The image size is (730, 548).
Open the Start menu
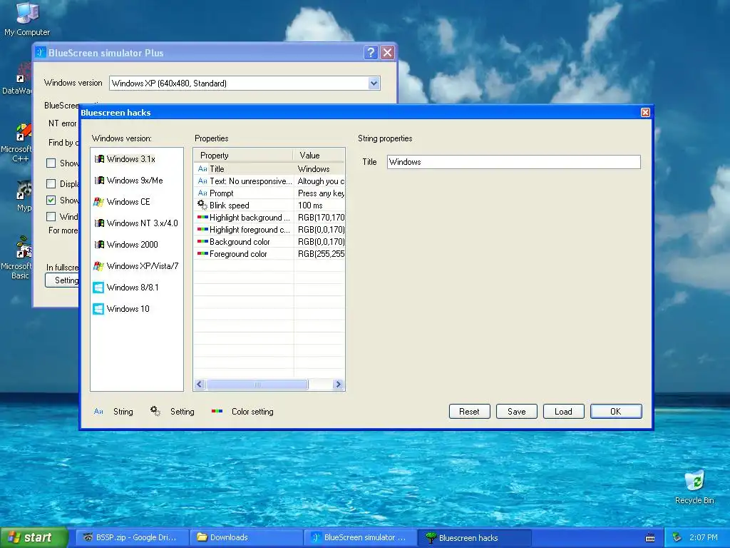point(34,537)
